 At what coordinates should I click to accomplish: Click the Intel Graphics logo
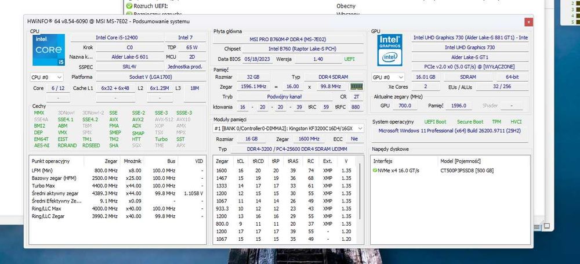(390, 50)
